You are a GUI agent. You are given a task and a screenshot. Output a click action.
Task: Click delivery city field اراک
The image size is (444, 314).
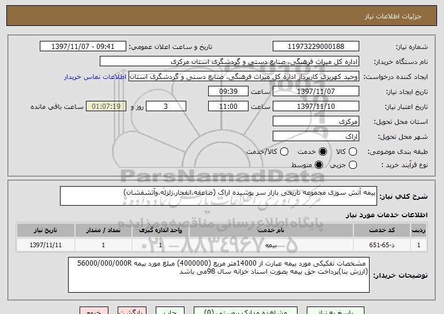click(x=316, y=137)
